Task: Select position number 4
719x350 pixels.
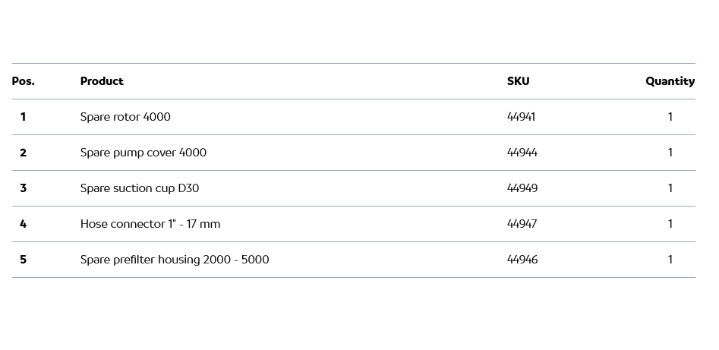Action: tap(24, 224)
